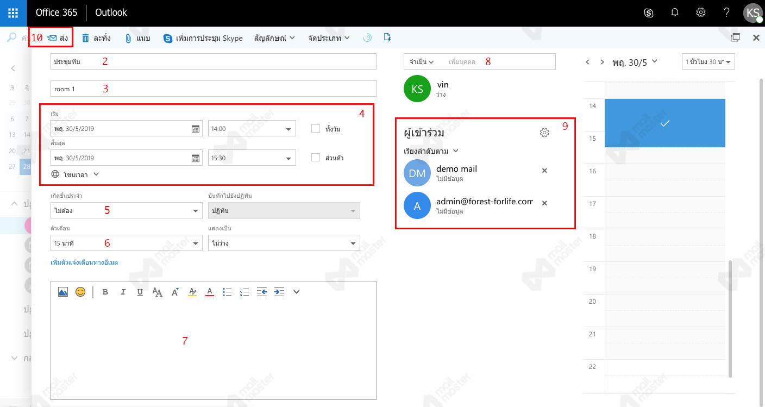Open the duration 1 ชั่วโมง 30 dropdown

(x=708, y=62)
